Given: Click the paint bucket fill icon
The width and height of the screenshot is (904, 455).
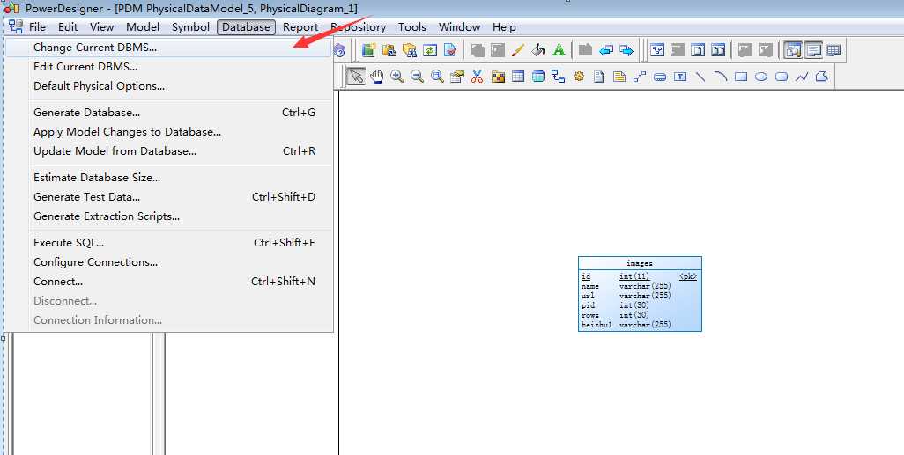Looking at the screenshot, I should (x=538, y=50).
